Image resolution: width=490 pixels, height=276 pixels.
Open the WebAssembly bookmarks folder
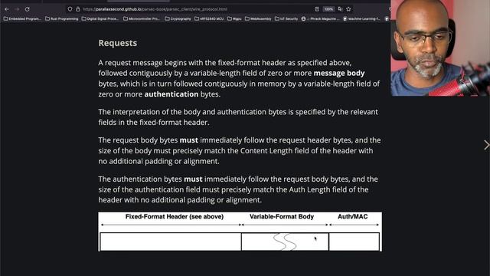(x=258, y=18)
